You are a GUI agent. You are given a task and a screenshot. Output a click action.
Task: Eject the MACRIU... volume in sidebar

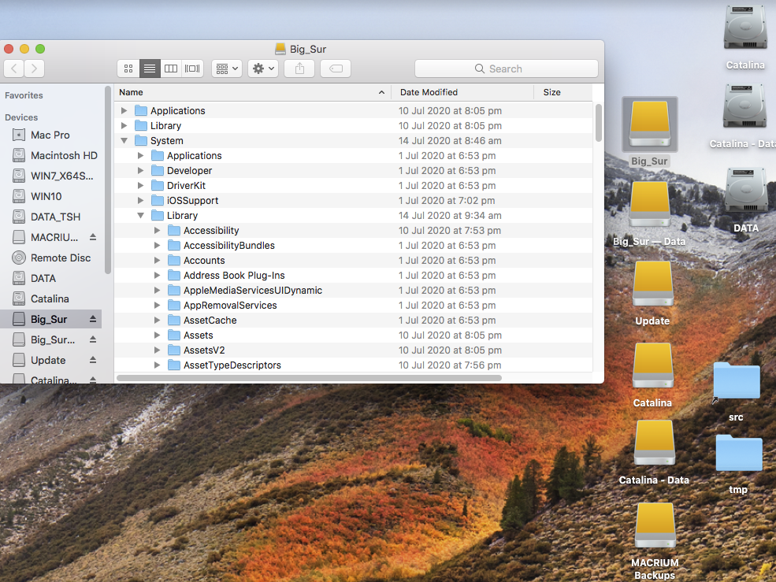(92, 238)
